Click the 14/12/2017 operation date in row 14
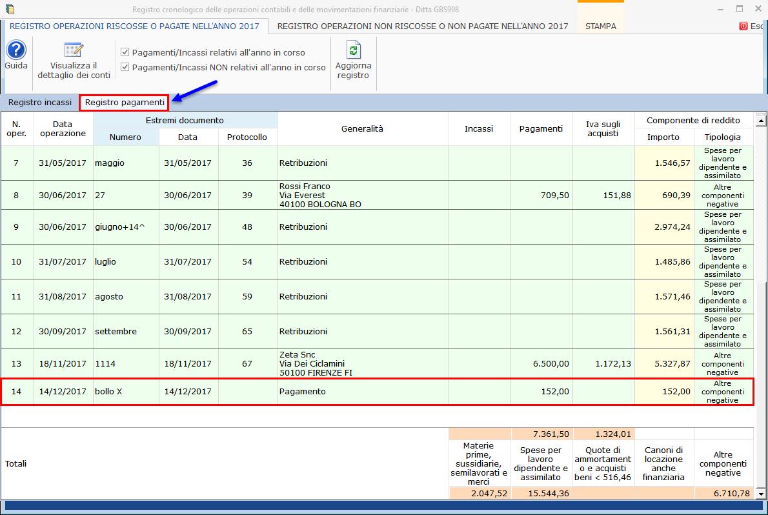Screen dimensions: 768x515 pyautogui.click(x=63, y=392)
